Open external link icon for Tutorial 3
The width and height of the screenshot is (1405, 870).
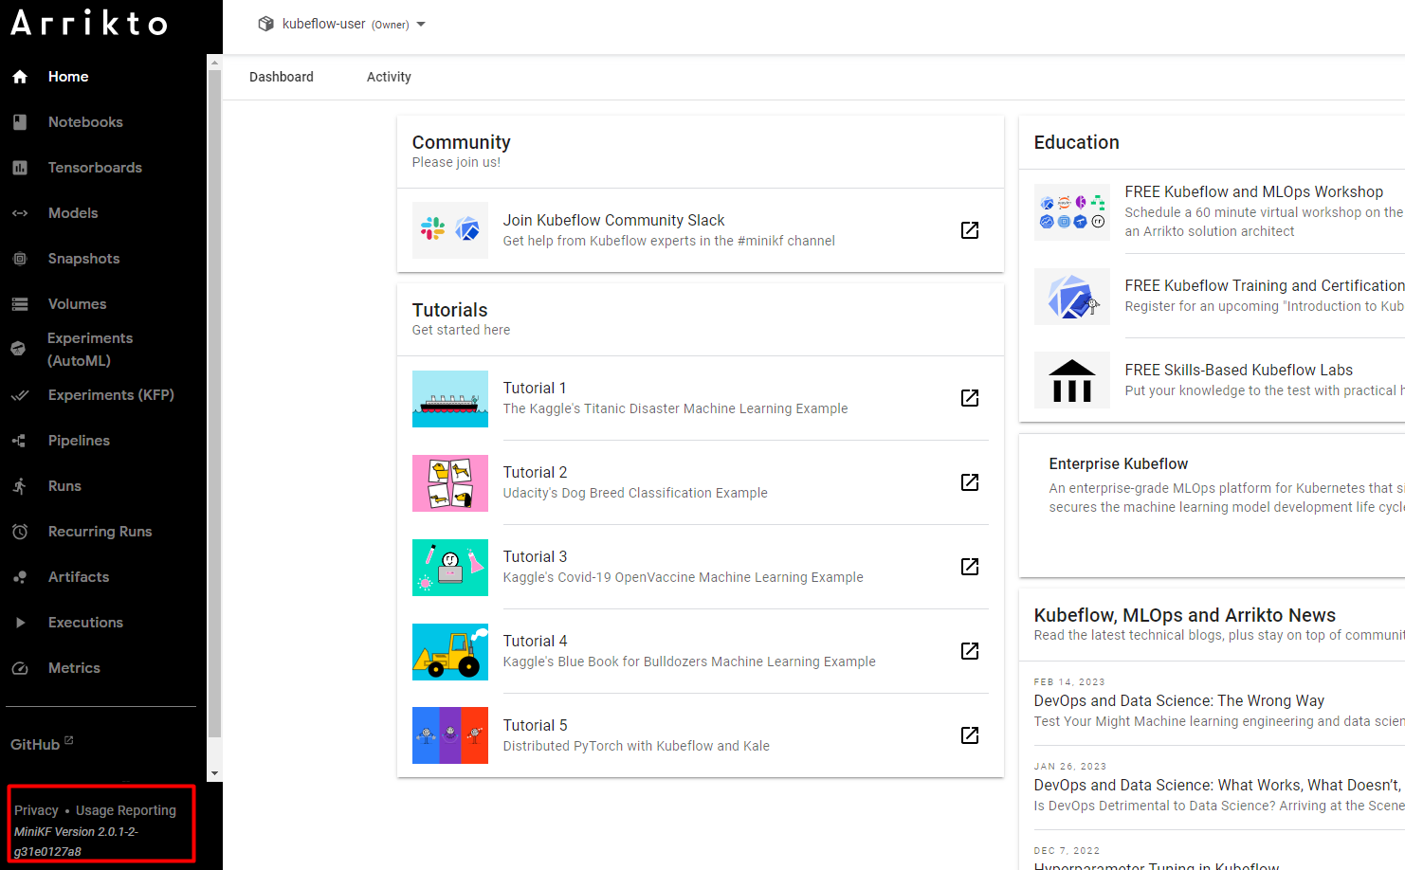coord(970,567)
